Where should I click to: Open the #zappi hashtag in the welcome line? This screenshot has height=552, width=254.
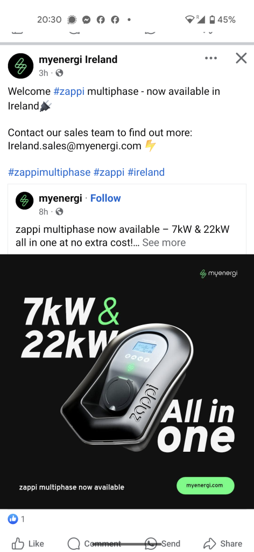click(69, 92)
